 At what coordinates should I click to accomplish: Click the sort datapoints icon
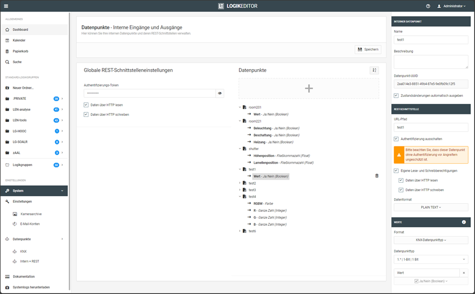click(374, 70)
